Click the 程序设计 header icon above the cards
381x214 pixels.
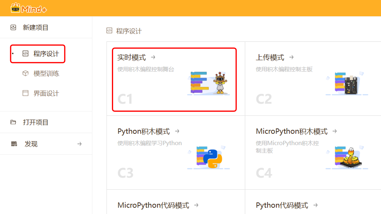click(x=109, y=30)
